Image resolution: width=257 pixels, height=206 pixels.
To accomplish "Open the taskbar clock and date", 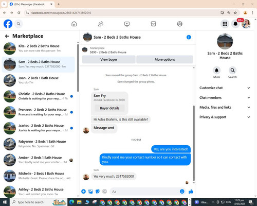I will point(240,202).
